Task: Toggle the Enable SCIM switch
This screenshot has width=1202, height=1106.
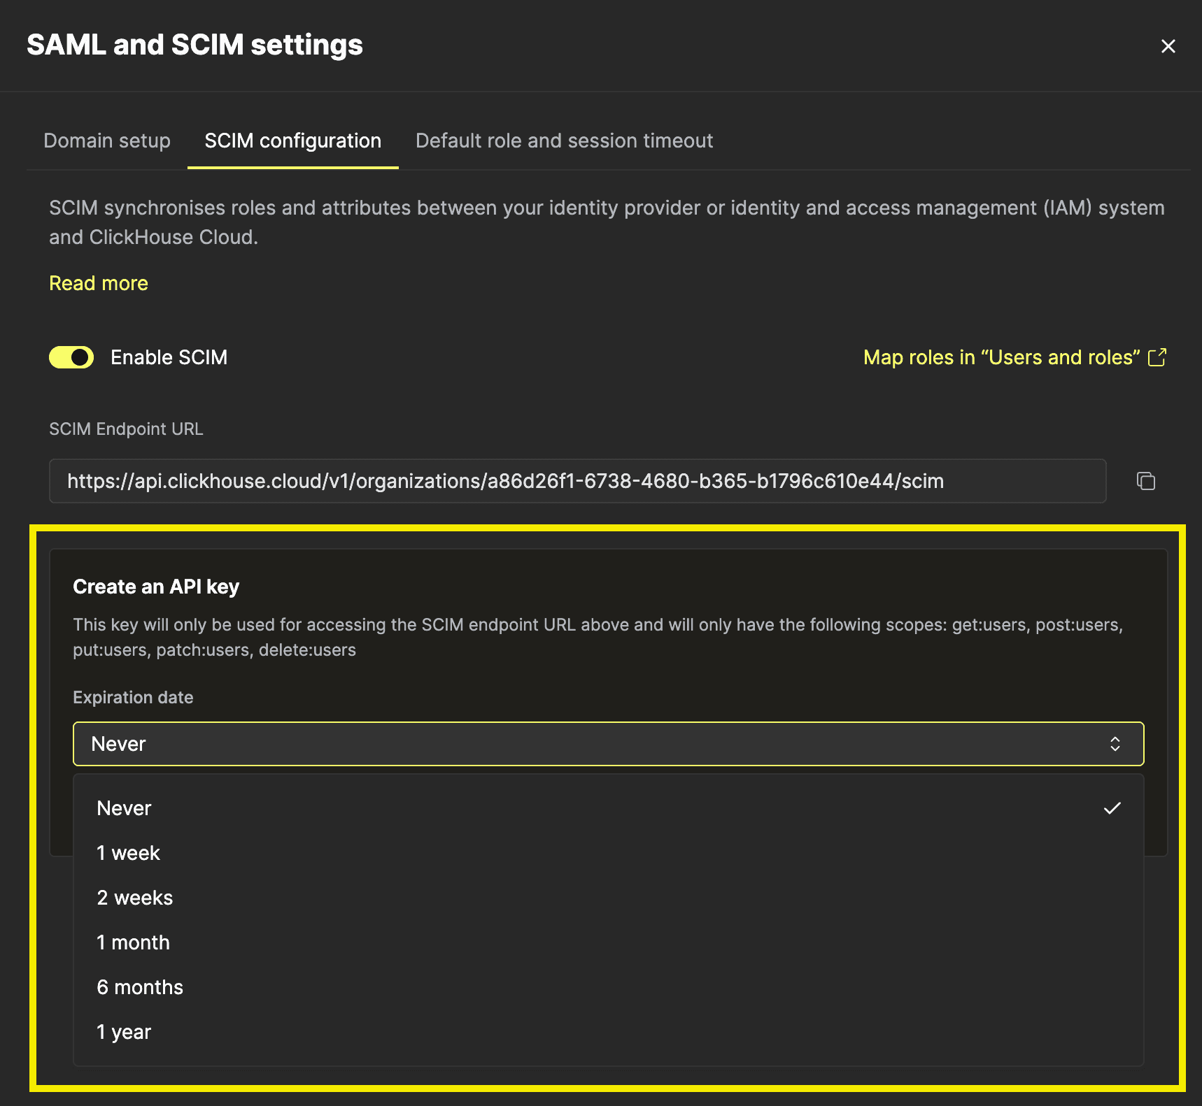Action: [x=71, y=357]
